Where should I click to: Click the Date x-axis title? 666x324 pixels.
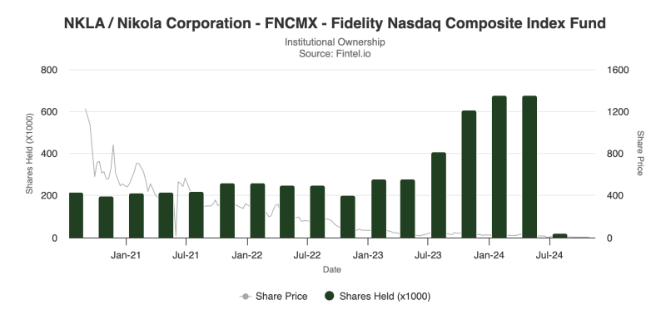coord(331,269)
